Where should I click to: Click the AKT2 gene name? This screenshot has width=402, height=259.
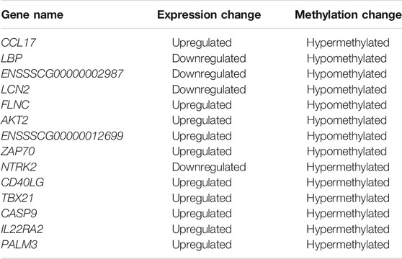(14, 120)
